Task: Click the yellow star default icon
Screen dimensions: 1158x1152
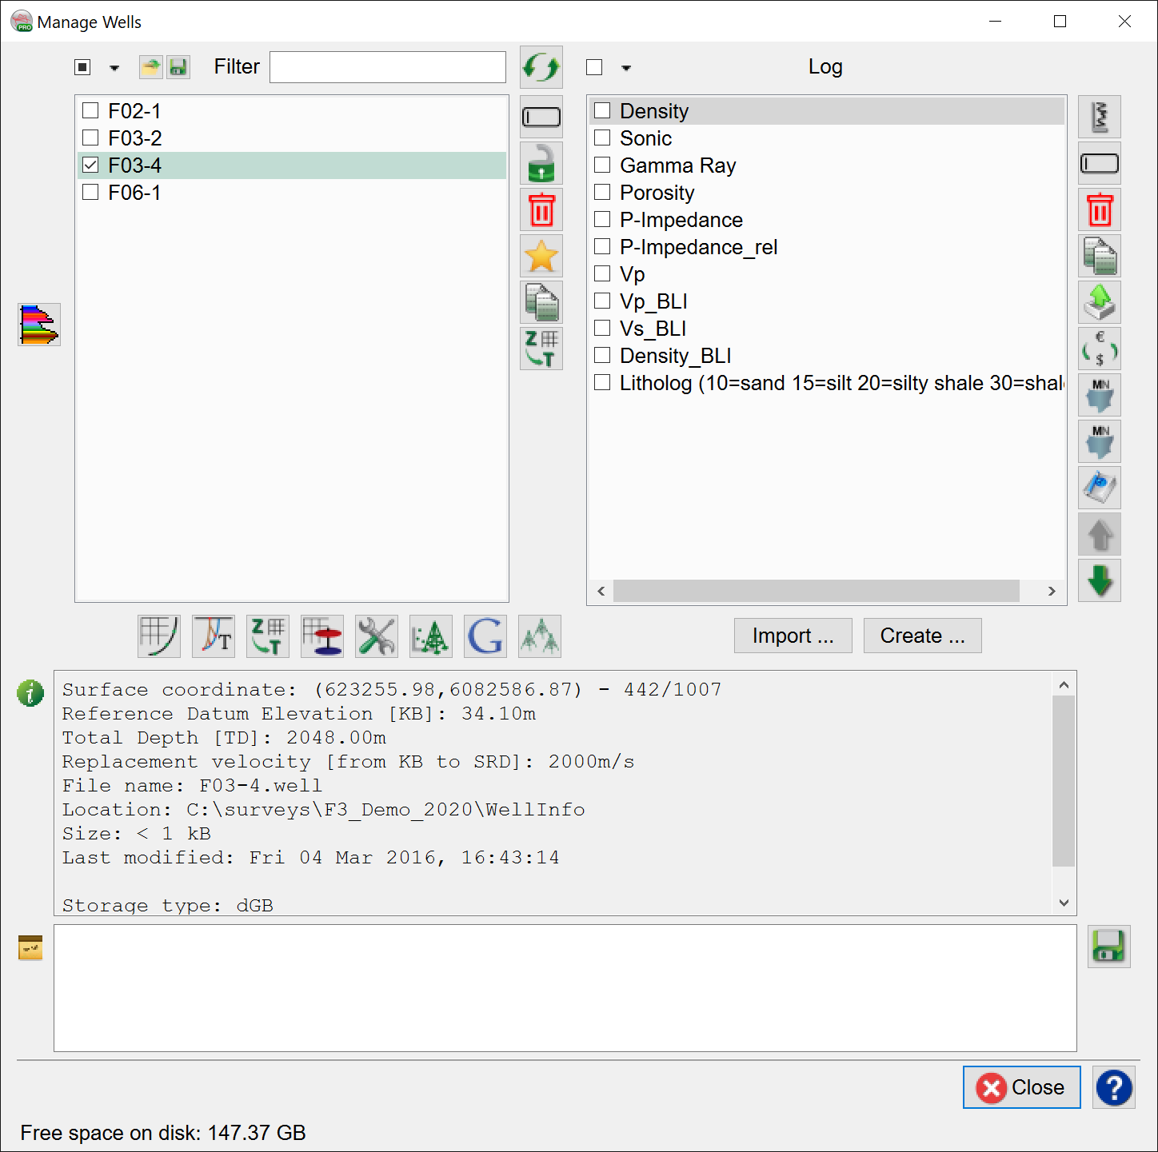Action: pyautogui.click(x=541, y=257)
